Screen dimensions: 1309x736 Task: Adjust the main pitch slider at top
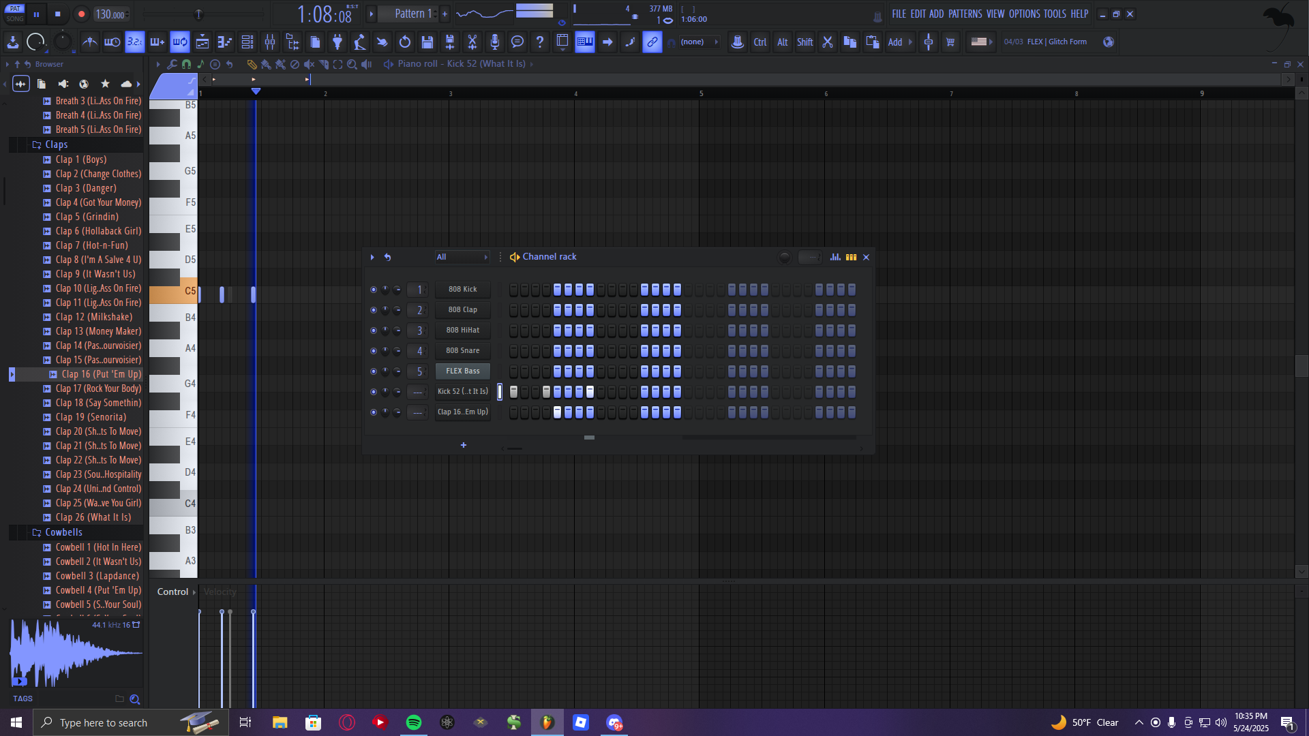198,14
